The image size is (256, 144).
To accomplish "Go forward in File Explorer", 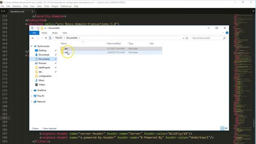I will [38, 38].
